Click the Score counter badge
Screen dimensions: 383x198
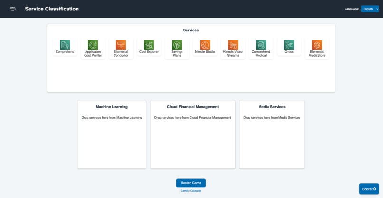click(x=369, y=189)
